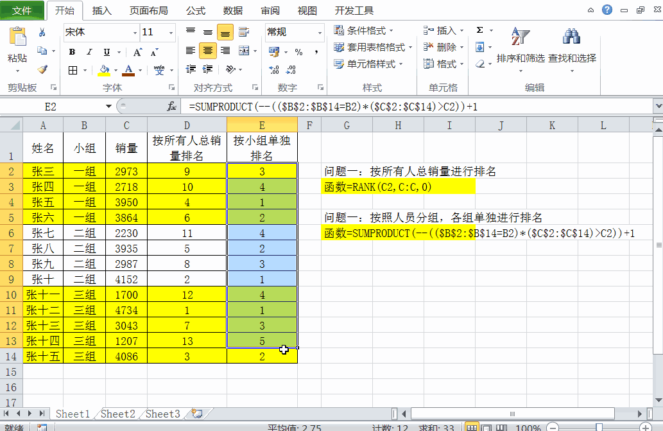The image size is (663, 431).
Task: Click the text orientation icon
Action: click(230, 69)
